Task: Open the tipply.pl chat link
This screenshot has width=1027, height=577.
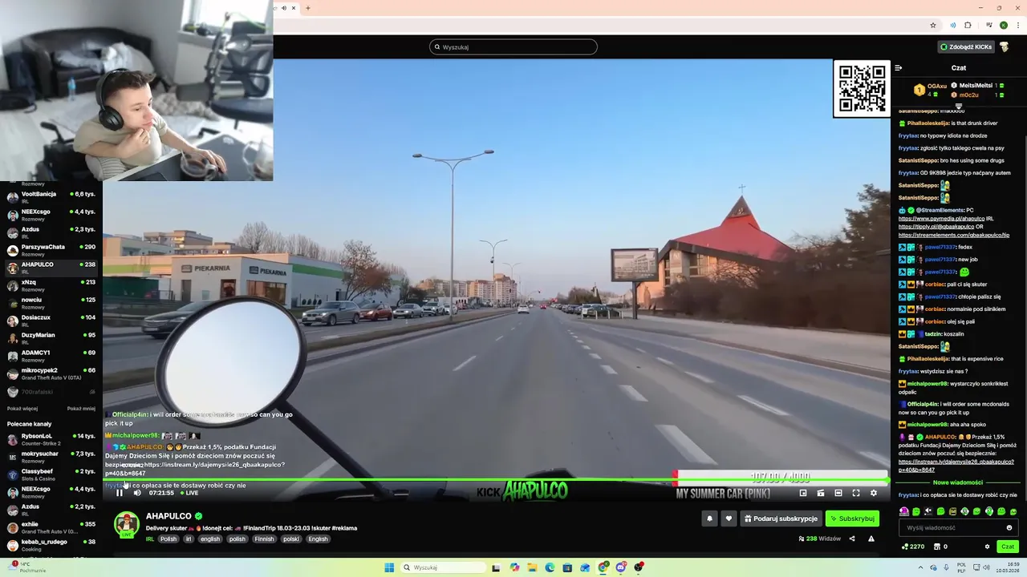Action: (x=936, y=226)
